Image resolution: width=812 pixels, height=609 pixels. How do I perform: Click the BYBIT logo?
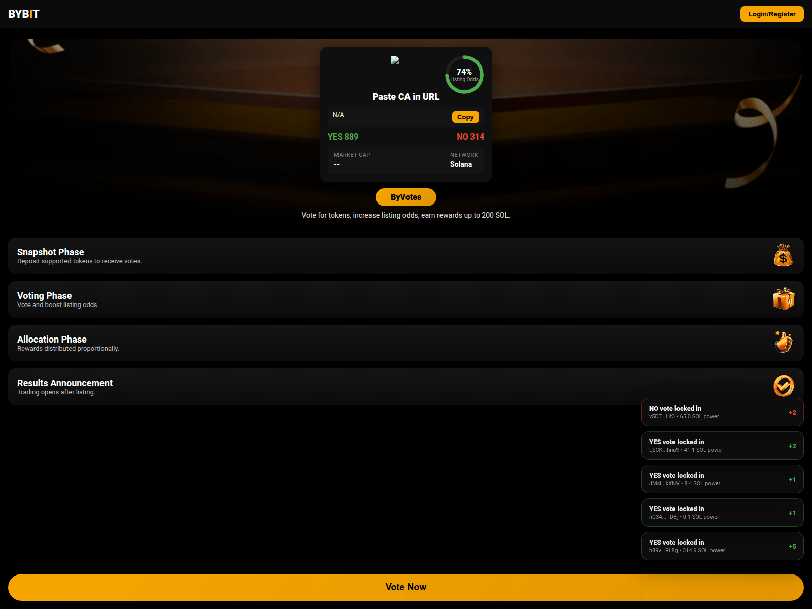tap(24, 14)
